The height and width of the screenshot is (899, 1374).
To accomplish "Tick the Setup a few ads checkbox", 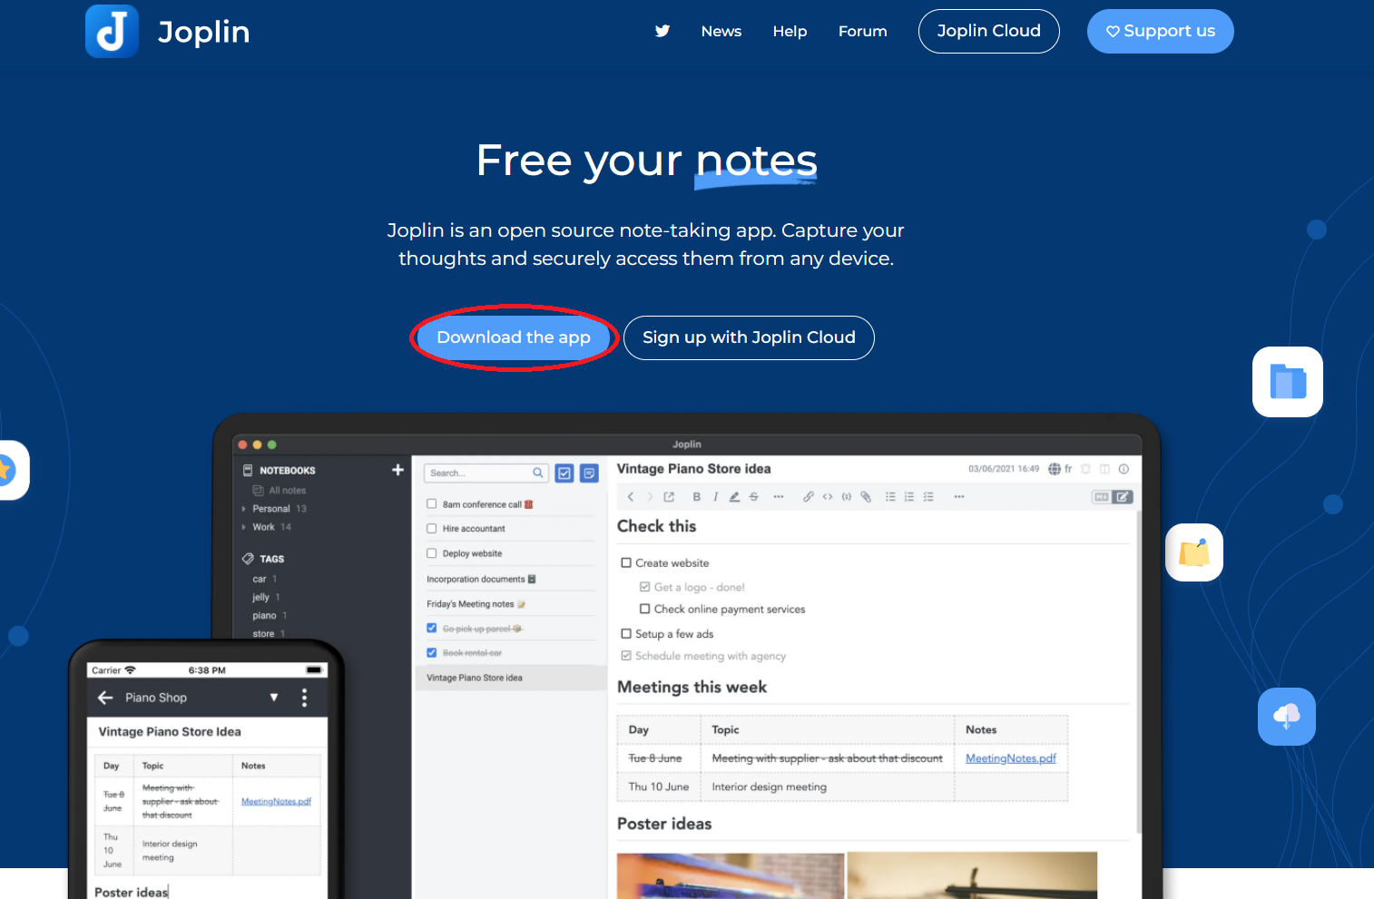I will 626,634.
